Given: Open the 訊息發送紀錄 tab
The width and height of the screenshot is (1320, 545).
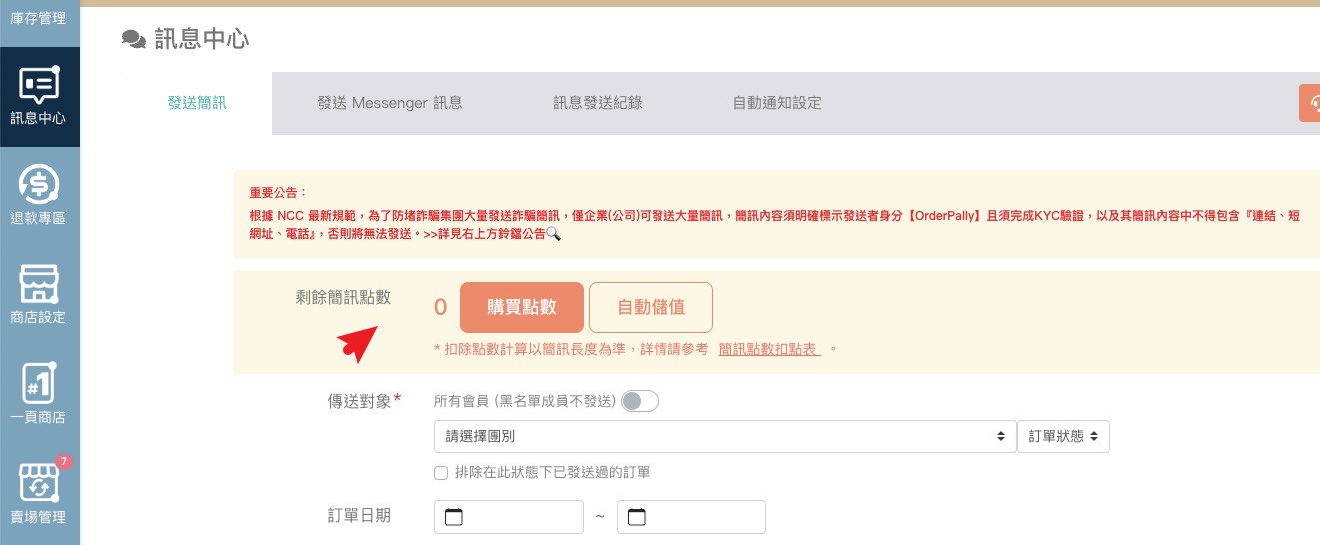Looking at the screenshot, I should click(x=598, y=103).
